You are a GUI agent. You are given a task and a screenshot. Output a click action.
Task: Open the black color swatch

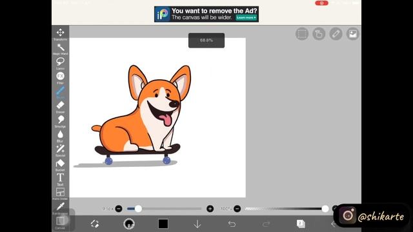[163, 224]
